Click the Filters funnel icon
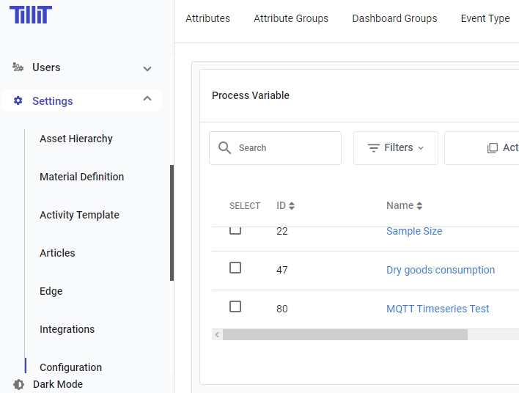This screenshot has width=519, height=393. pos(373,148)
